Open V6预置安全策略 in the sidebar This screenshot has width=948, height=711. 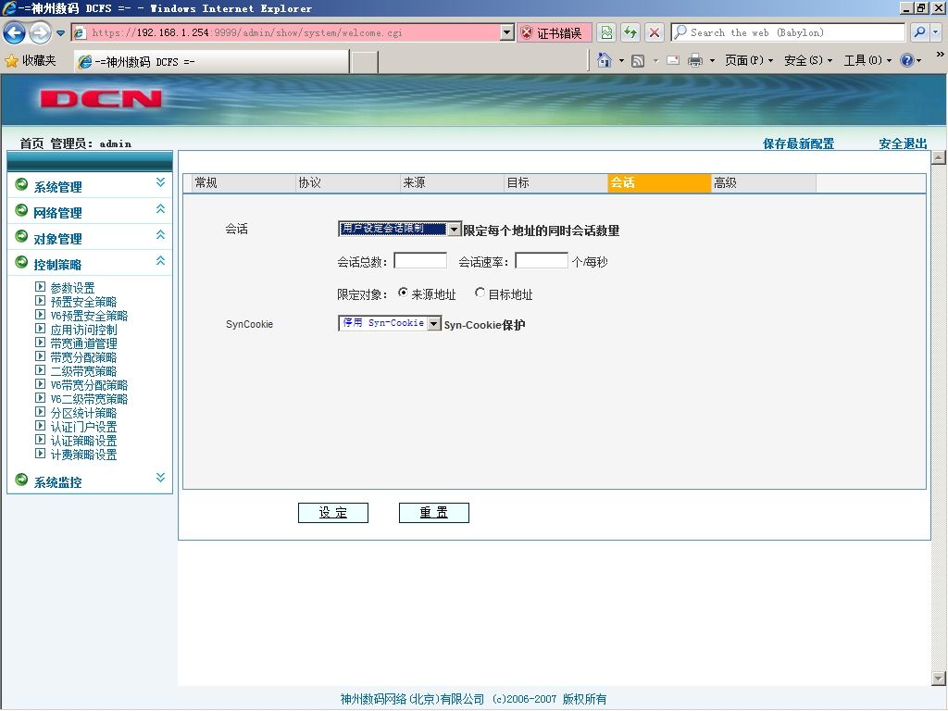coord(89,316)
